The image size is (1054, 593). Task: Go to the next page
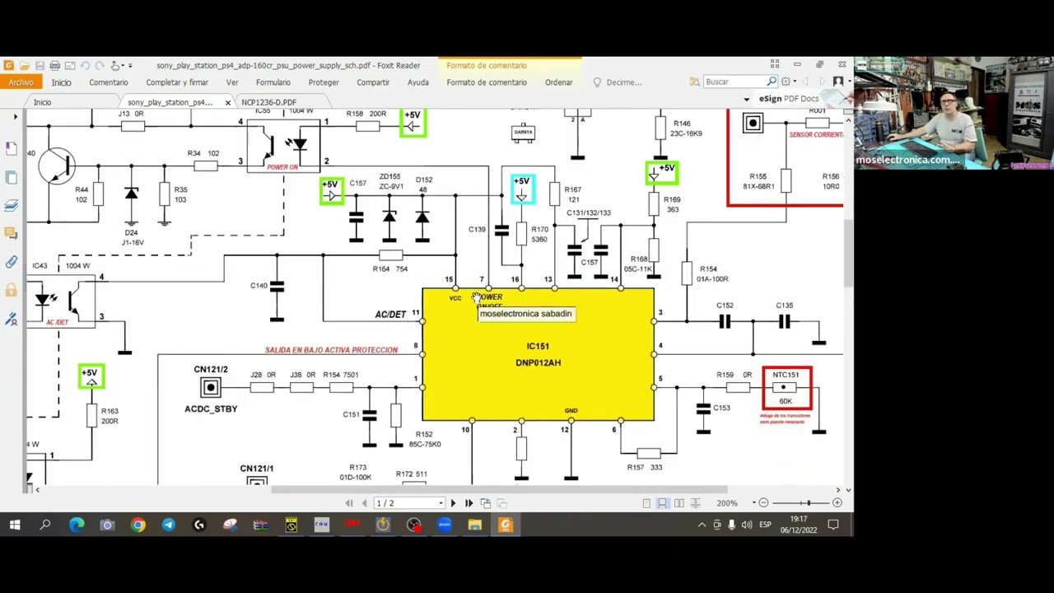click(x=452, y=503)
